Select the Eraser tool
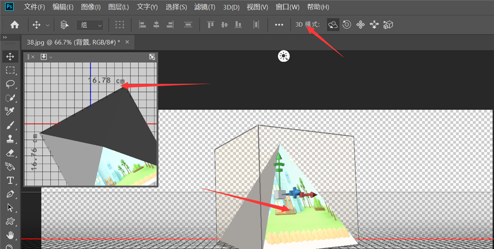 click(x=10, y=153)
